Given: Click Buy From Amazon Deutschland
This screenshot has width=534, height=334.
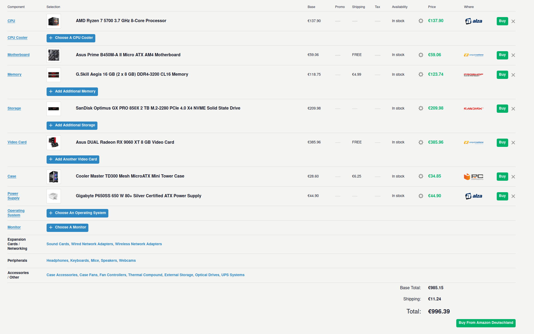Looking at the screenshot, I should [486, 323].
